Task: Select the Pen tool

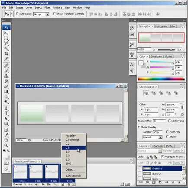Action: coord(6,108)
